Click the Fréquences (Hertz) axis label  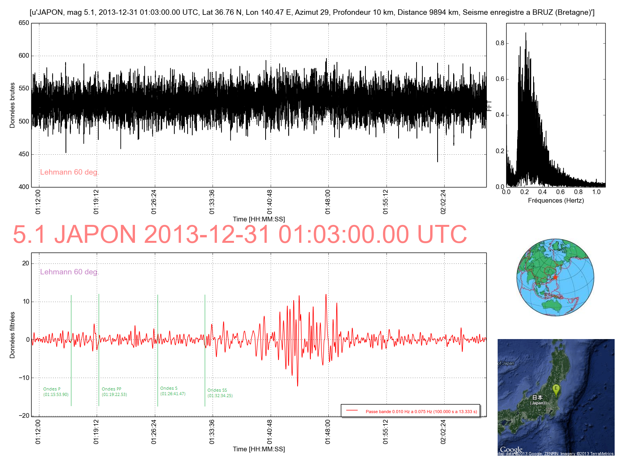[556, 201]
